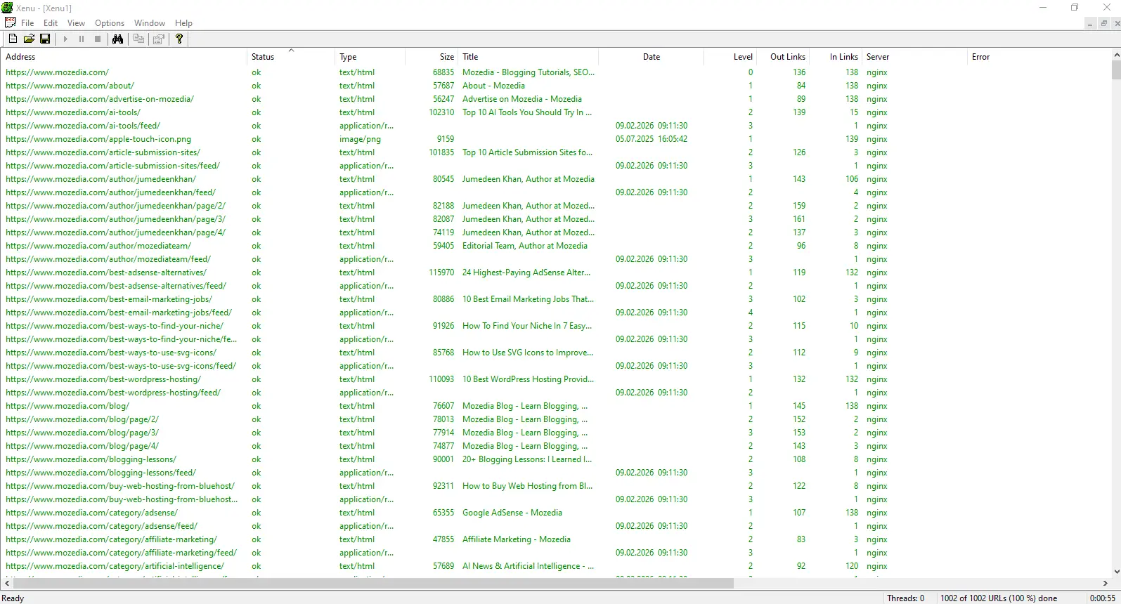
Task: Select https://www.mozedia.com/ai-tools/ address
Action: coord(73,112)
